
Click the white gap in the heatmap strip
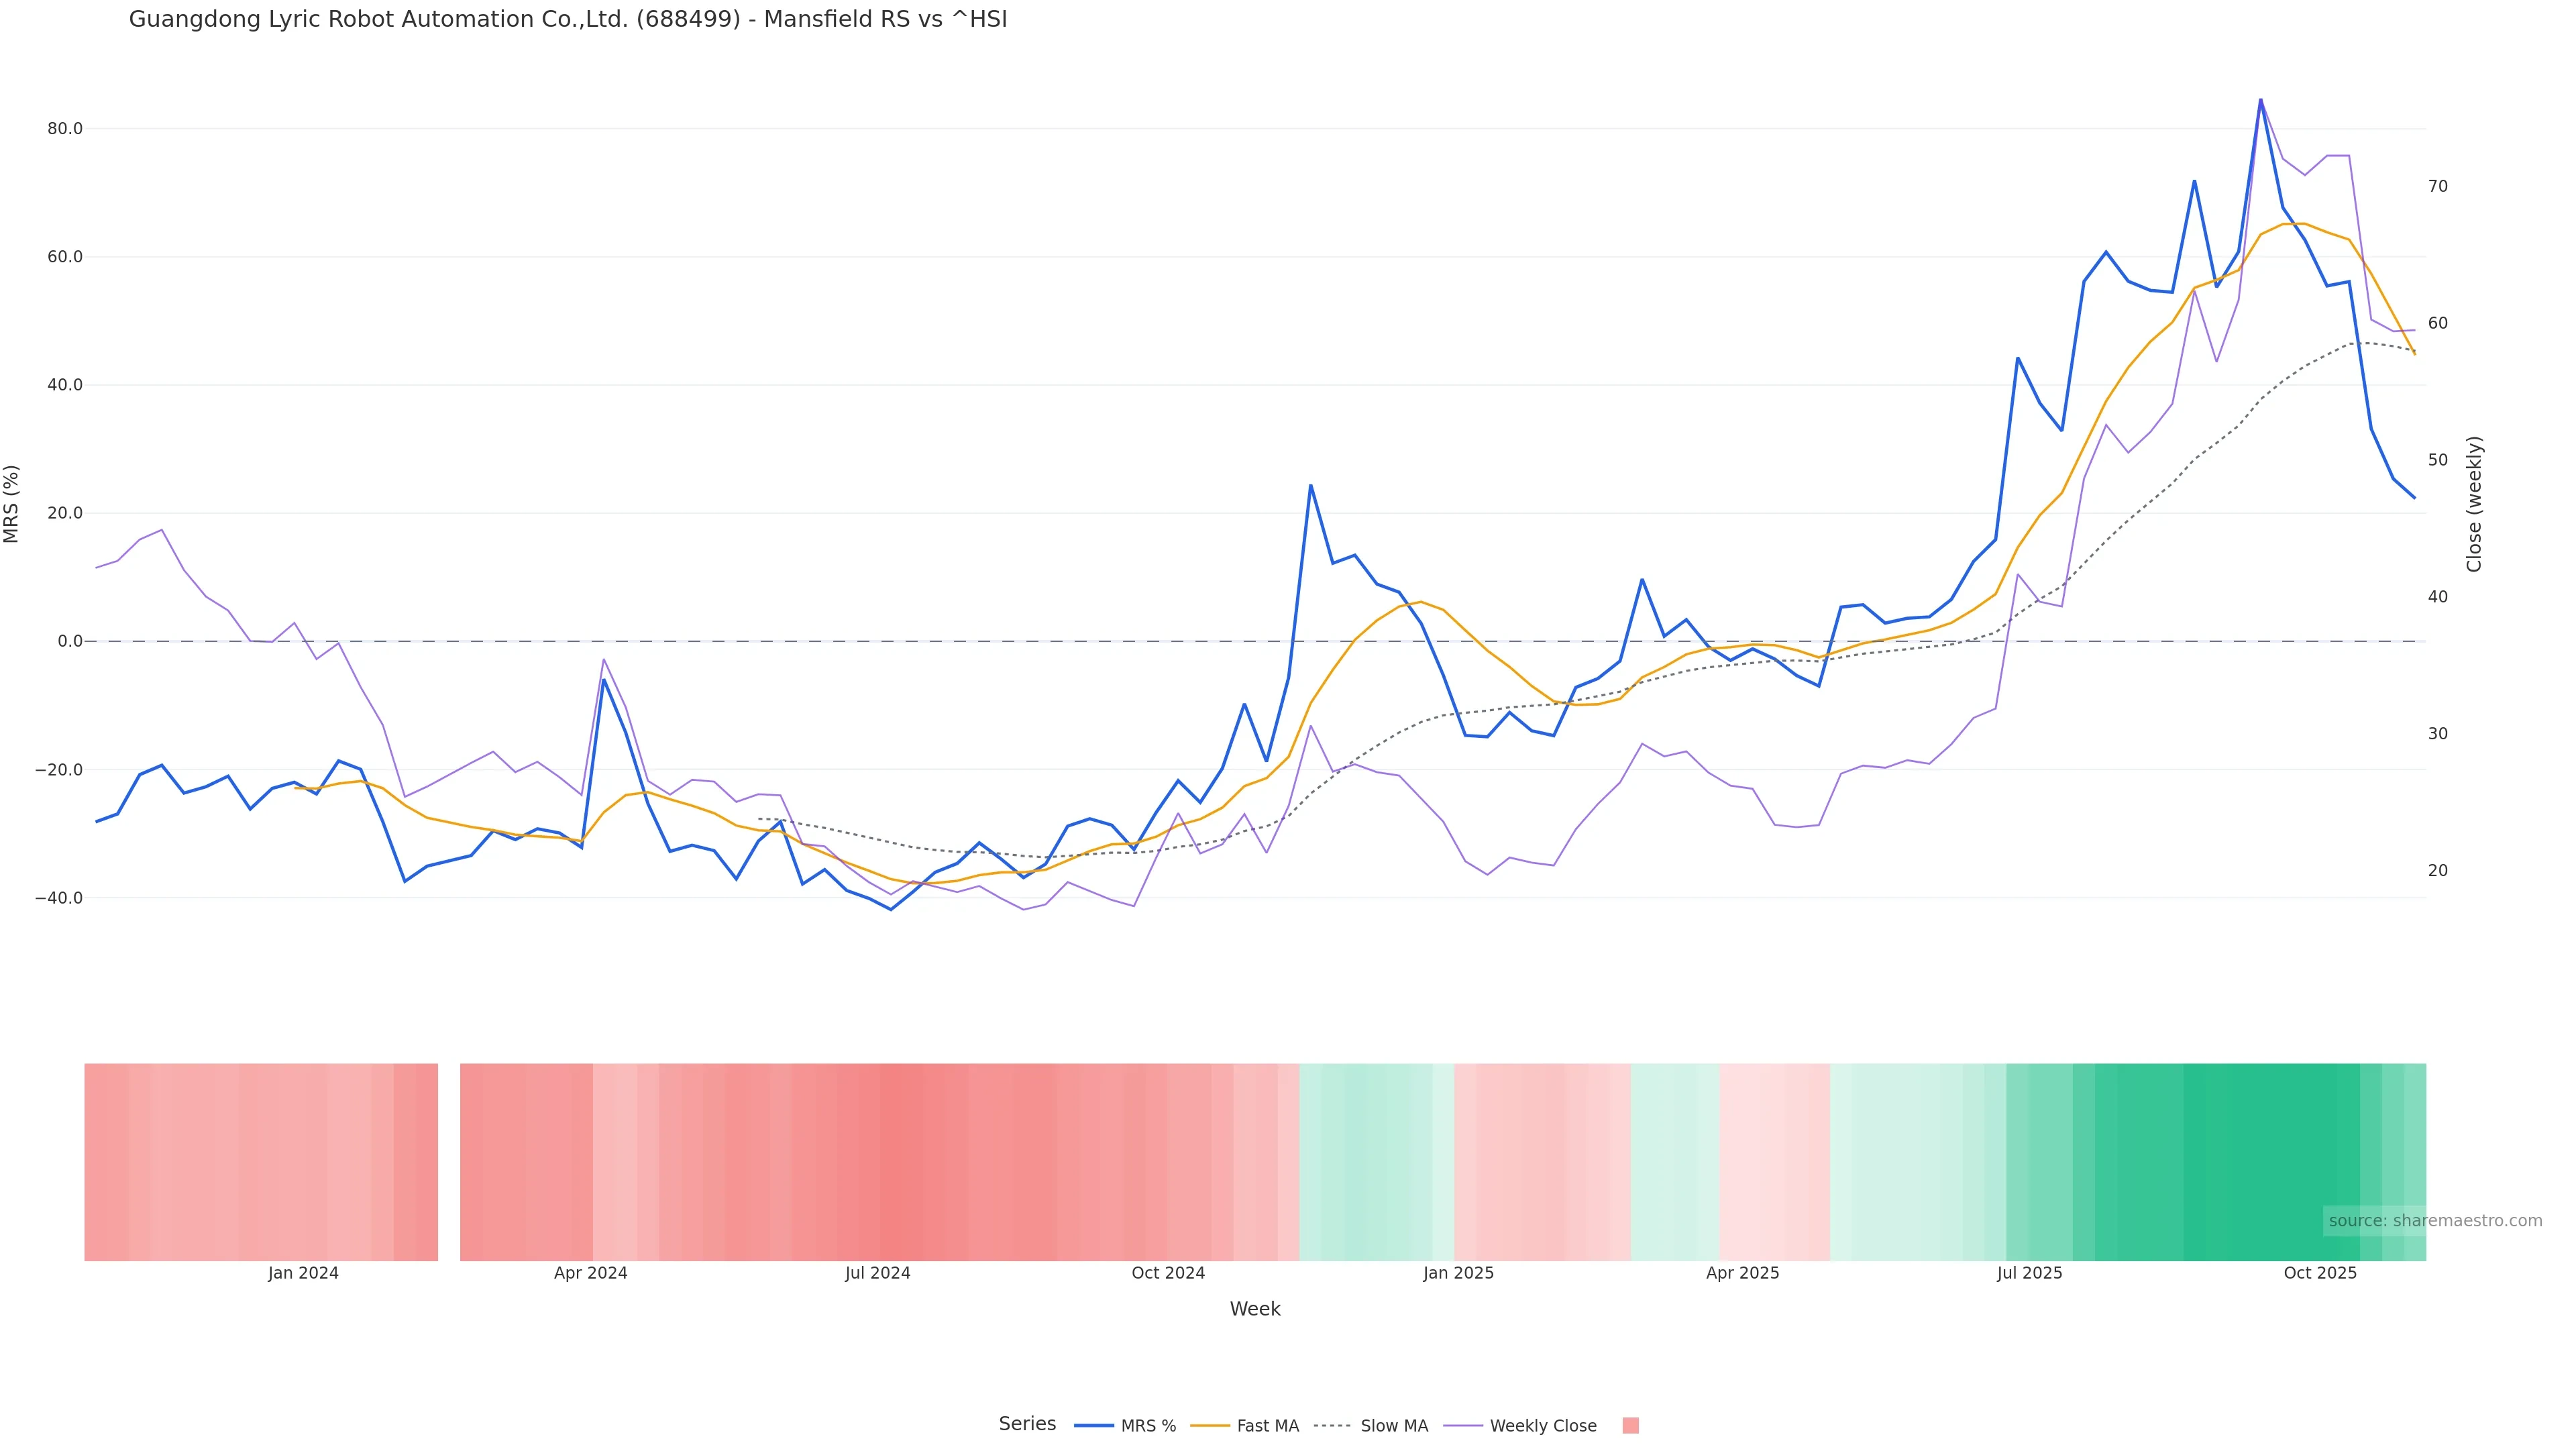pyautogui.click(x=449, y=1161)
